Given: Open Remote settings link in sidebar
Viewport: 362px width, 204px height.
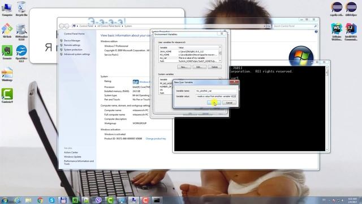Looking at the screenshot, I should [x=72, y=45].
